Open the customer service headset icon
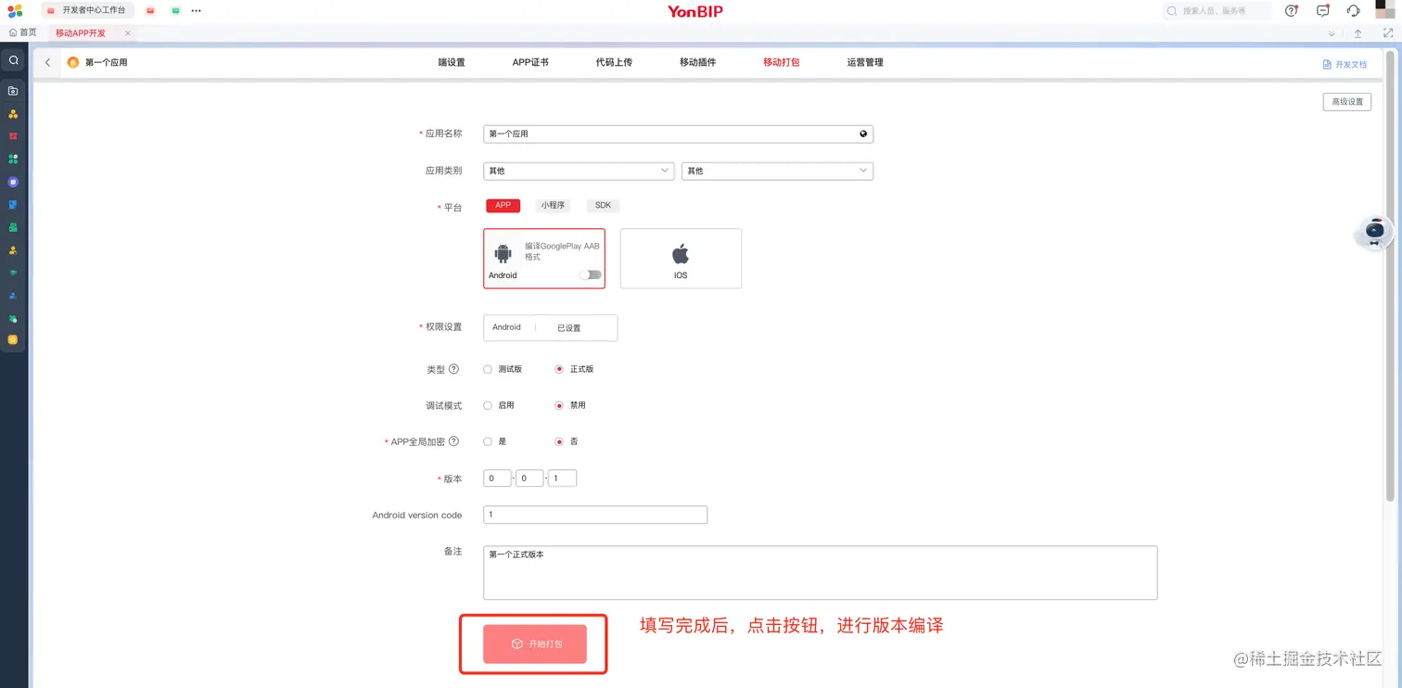 1354,11
